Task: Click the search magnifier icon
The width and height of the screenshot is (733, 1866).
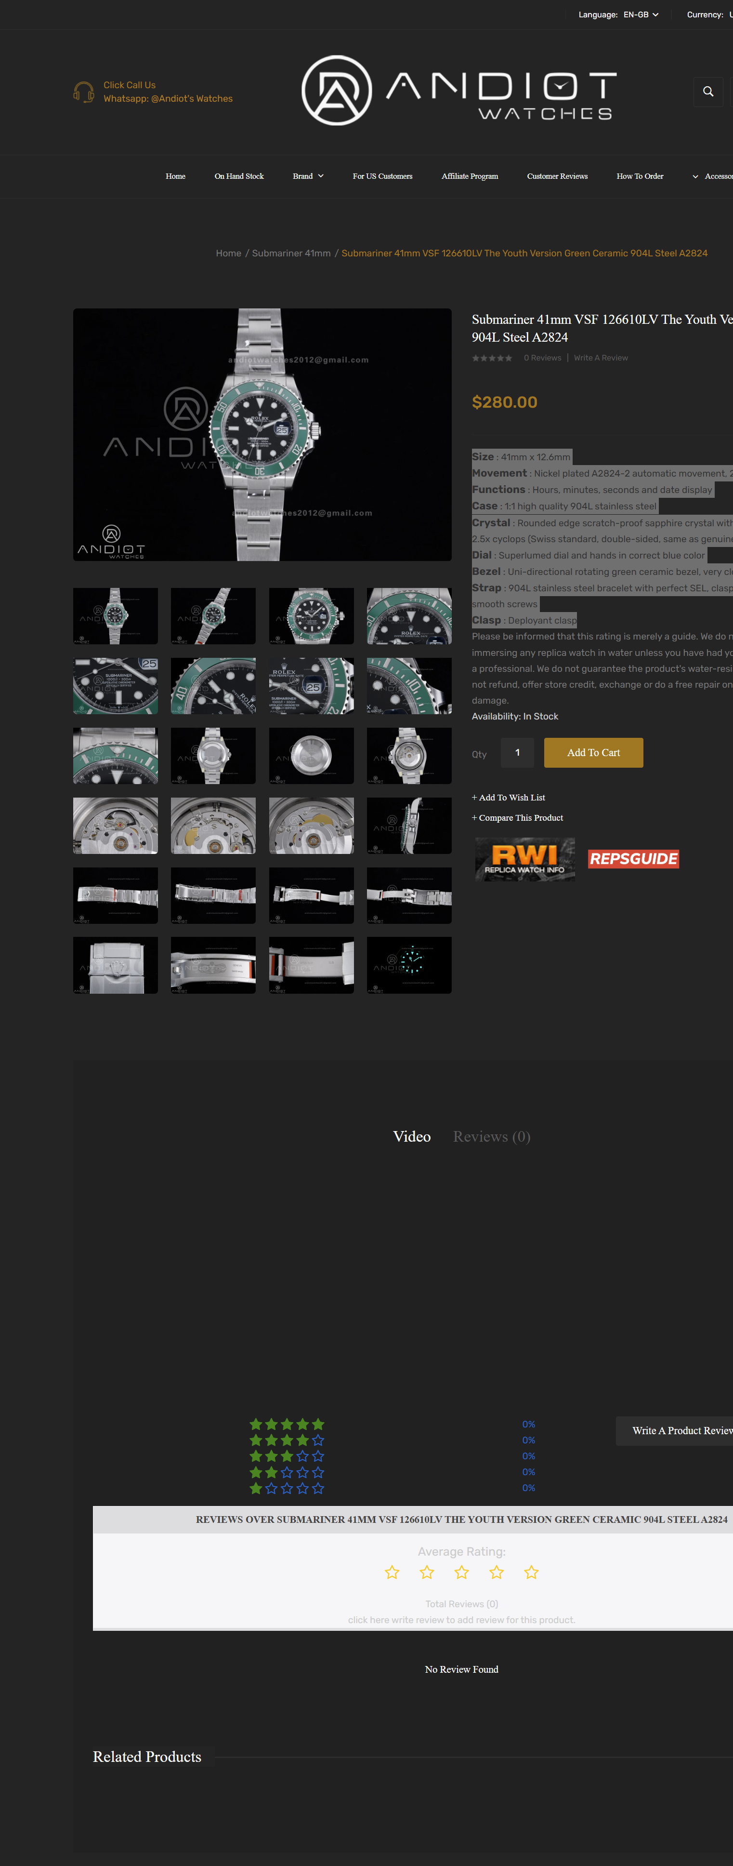Action: [x=707, y=91]
